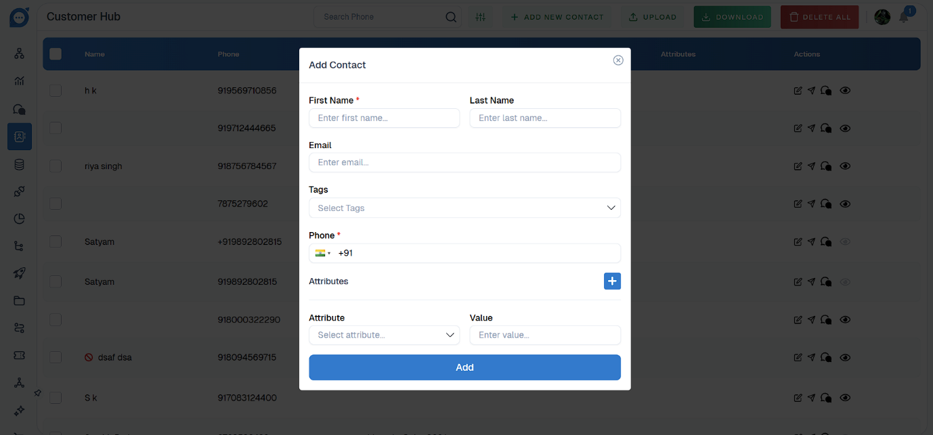Open the contacts icon in left sidebar
The width and height of the screenshot is (933, 435).
pos(19,137)
